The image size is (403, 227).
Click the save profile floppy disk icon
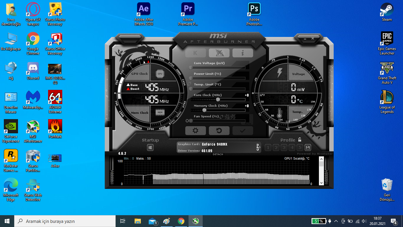[x=308, y=147]
